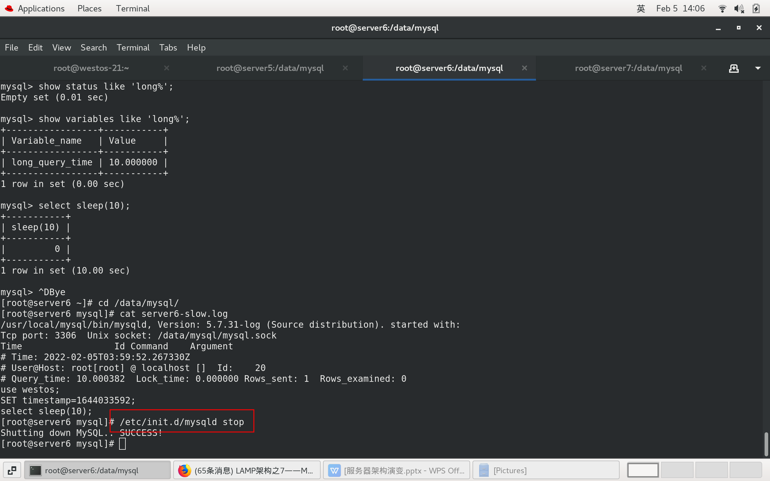
Task: Open the tab list dropdown arrow
Action: (x=758, y=68)
